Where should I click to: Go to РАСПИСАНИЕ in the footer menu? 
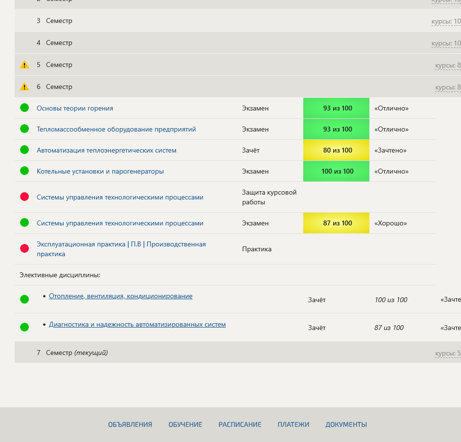tap(240, 425)
